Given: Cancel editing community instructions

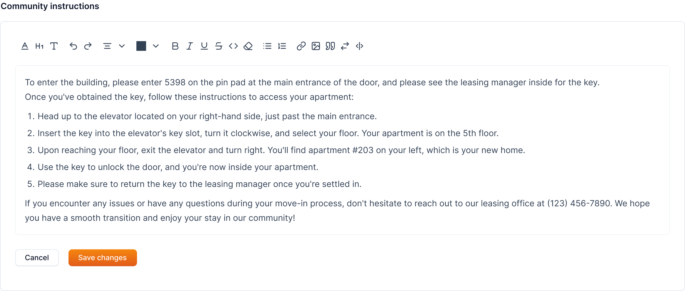Looking at the screenshot, I should pos(37,258).
